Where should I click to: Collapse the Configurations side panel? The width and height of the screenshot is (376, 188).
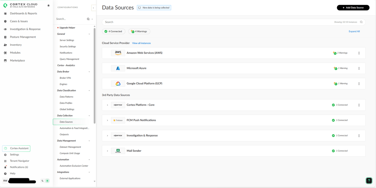(x=93, y=8)
